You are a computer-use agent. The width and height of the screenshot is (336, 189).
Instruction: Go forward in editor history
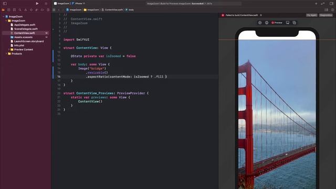[x=62, y=10]
